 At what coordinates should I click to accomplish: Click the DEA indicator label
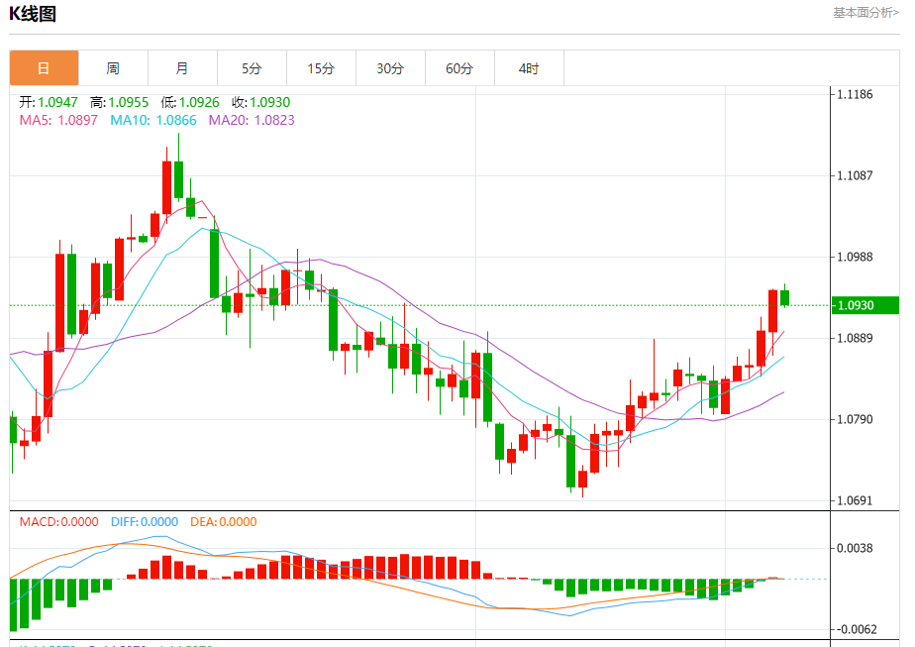[224, 522]
